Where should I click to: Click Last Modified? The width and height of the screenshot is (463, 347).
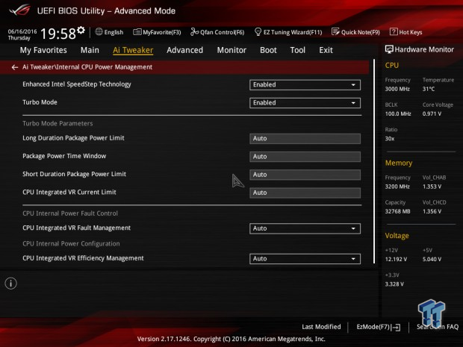click(321, 327)
